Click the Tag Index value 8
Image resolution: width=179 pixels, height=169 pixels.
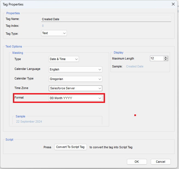click(43, 26)
